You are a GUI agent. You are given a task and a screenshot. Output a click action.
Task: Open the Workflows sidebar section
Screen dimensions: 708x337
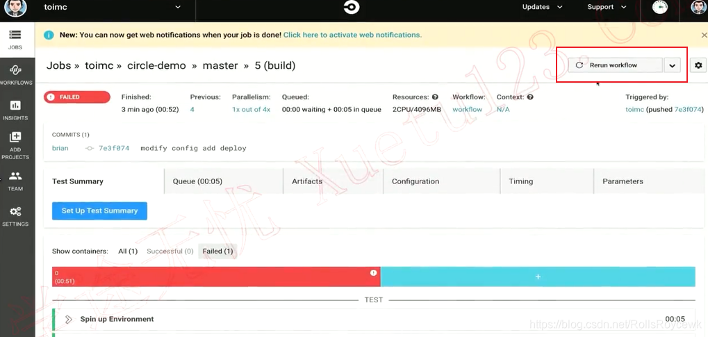16,75
